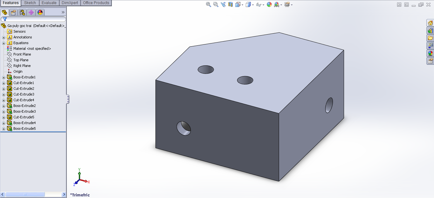The height and width of the screenshot is (198, 434).
Task: Restore down the document window
Action: tap(421, 4)
